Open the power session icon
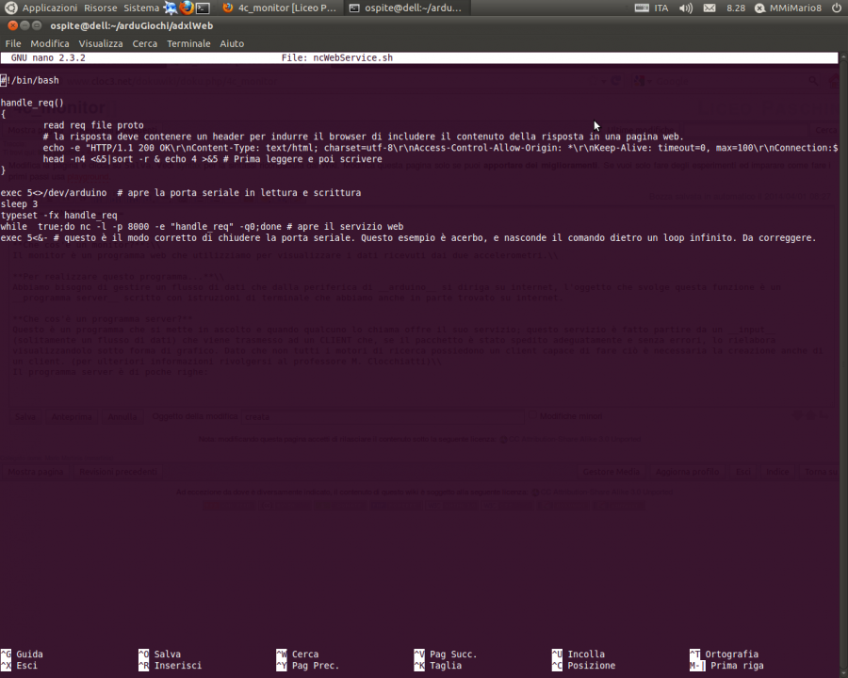Screen dimensions: 848x678 pyautogui.click(x=836, y=8)
